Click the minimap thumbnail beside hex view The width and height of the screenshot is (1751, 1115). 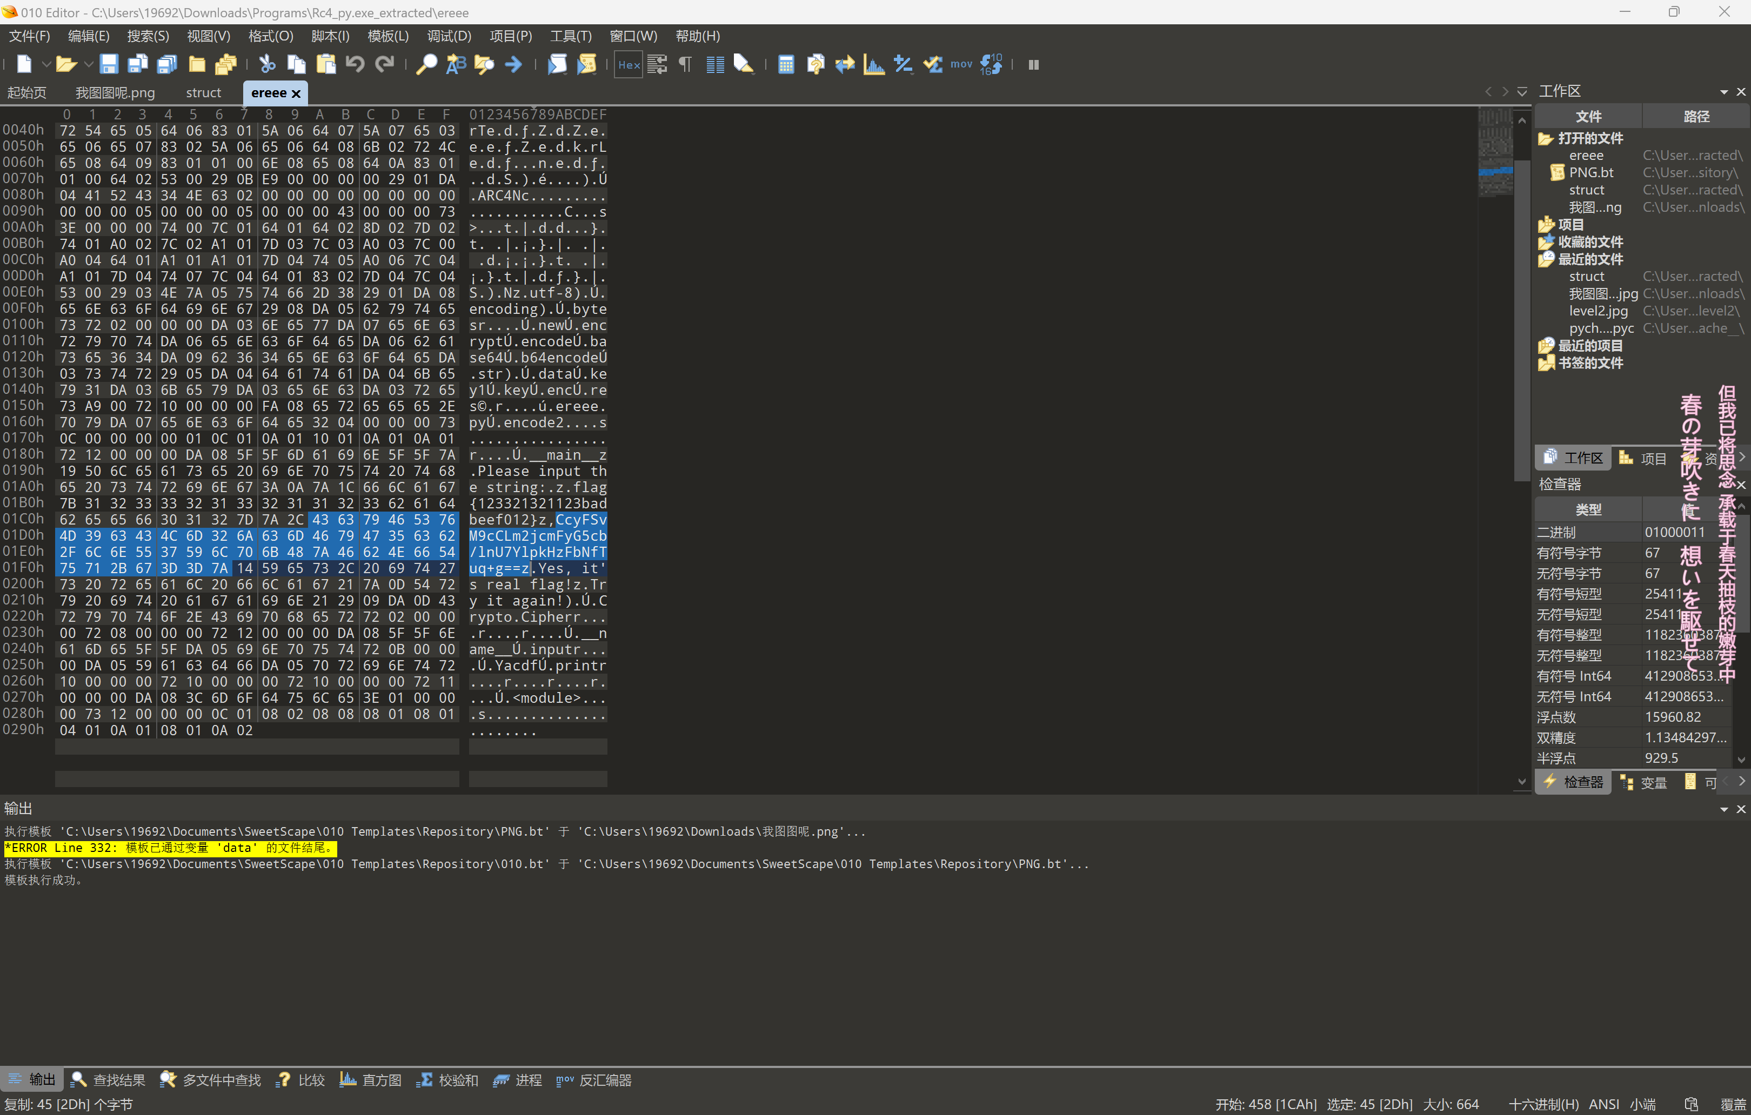[1495, 152]
